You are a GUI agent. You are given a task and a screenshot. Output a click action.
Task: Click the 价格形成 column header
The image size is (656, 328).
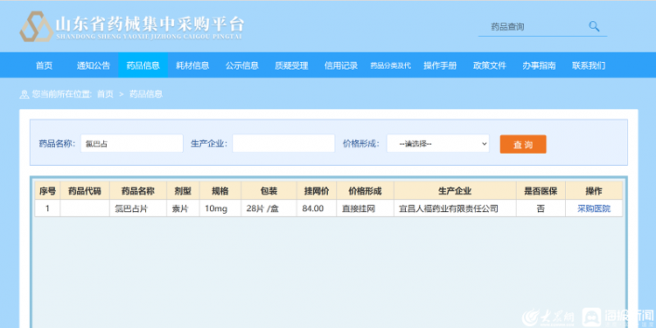click(x=365, y=191)
